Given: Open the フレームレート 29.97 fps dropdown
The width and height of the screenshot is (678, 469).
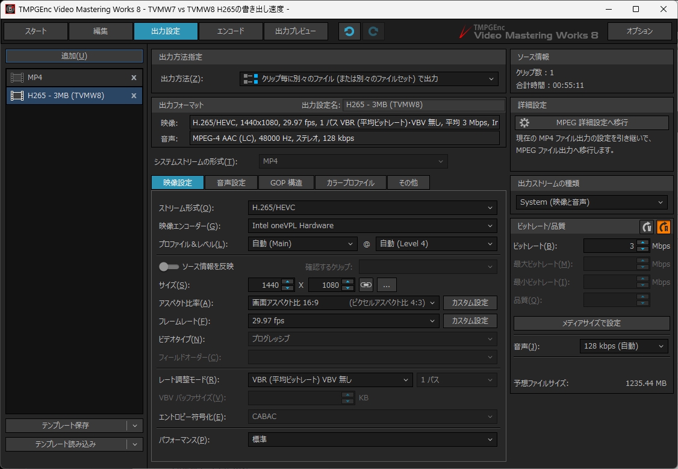Looking at the screenshot, I should pyautogui.click(x=344, y=321).
